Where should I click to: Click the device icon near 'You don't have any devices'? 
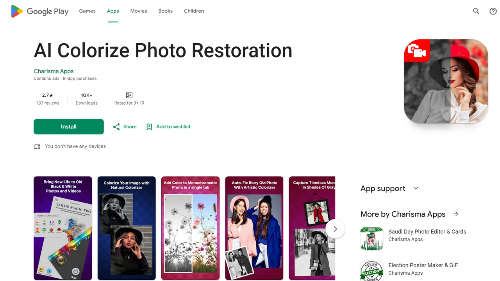37,146
